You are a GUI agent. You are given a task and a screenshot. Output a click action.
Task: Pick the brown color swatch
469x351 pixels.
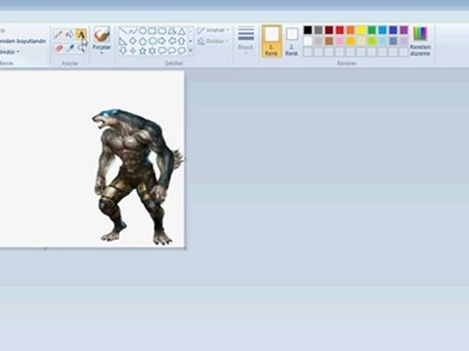pyautogui.click(x=329, y=41)
